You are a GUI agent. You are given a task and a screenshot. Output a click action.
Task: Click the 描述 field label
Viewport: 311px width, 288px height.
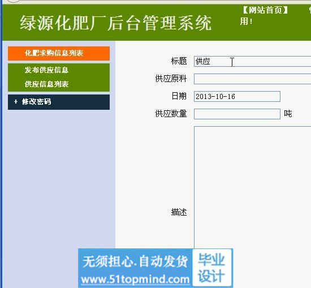tap(179, 212)
